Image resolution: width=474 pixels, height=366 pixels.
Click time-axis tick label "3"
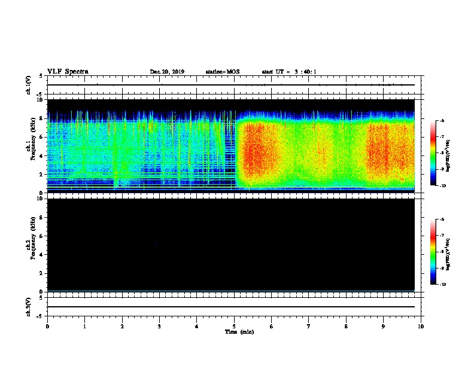tap(159, 327)
